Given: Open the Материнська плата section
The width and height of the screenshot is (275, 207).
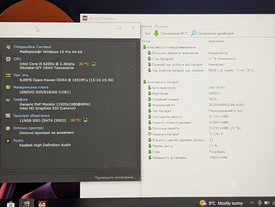Looking at the screenshot, I should 31,87.
